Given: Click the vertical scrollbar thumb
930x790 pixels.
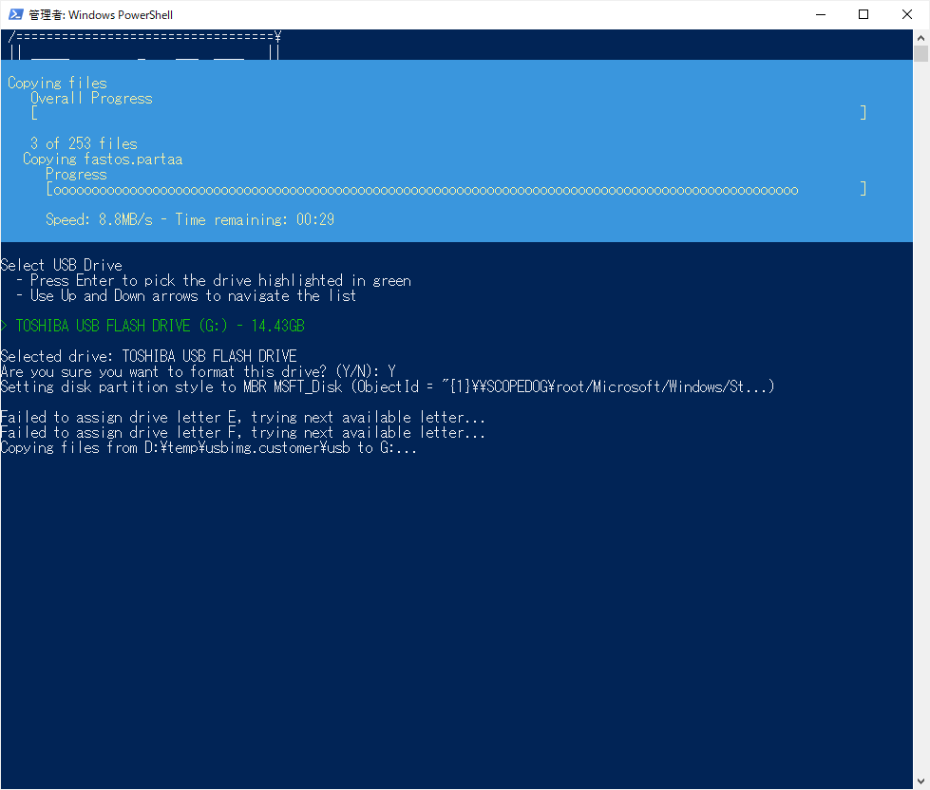Looking at the screenshot, I should click(921, 53).
